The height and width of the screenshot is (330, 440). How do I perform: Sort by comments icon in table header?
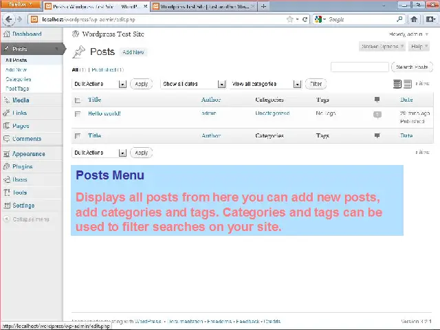(377, 99)
